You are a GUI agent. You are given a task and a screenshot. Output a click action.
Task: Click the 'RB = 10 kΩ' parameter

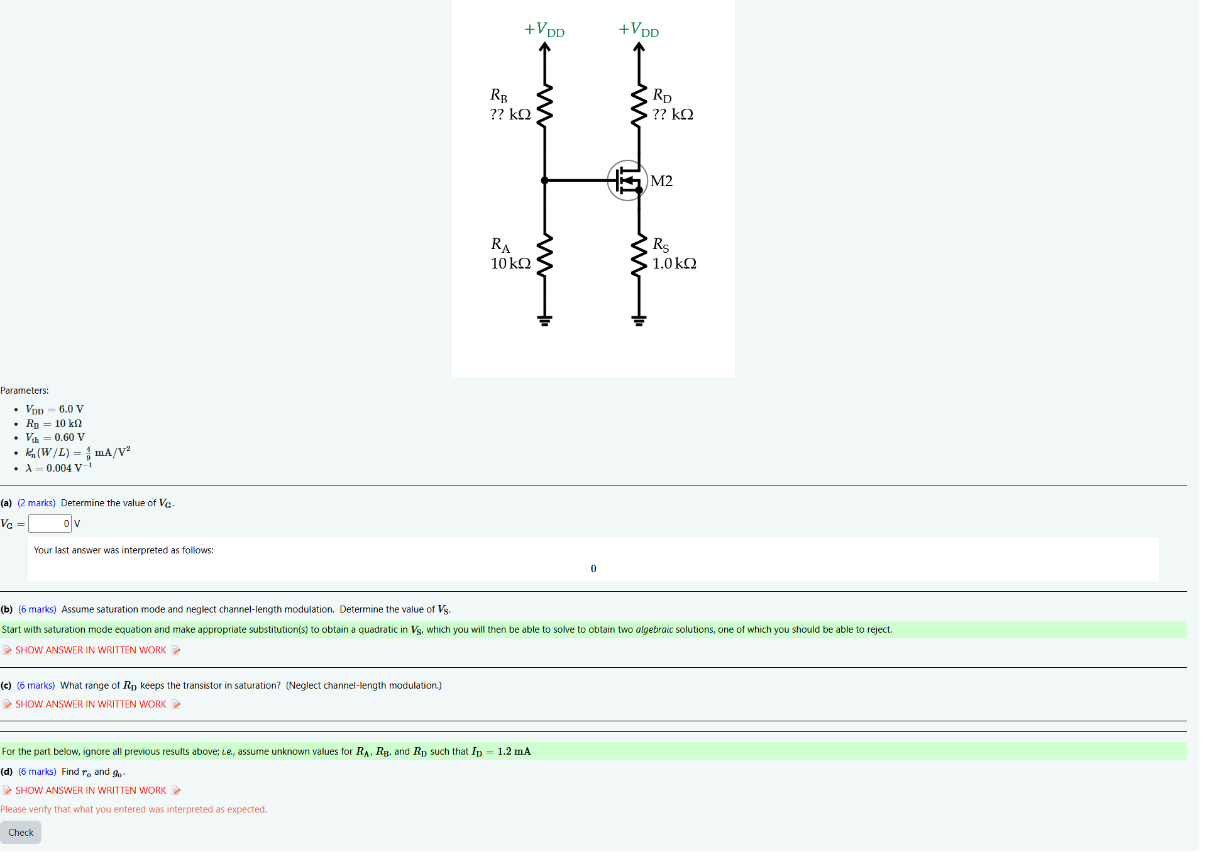tap(54, 424)
